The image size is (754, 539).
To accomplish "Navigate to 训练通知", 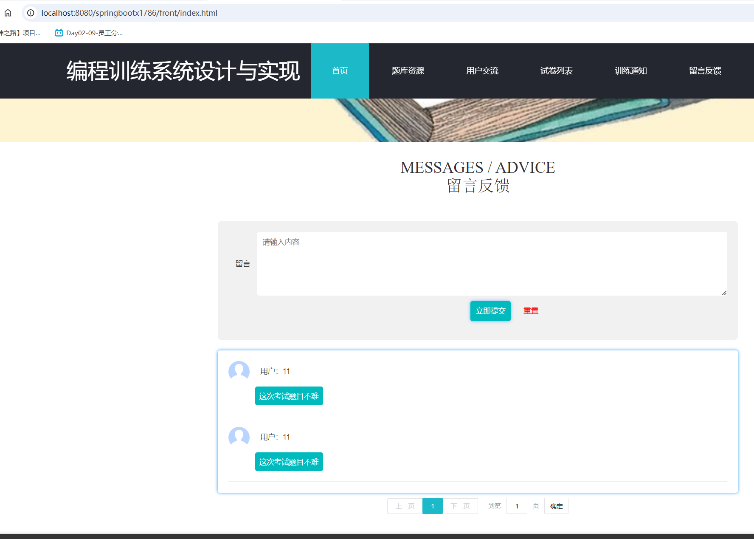I will click(x=630, y=71).
